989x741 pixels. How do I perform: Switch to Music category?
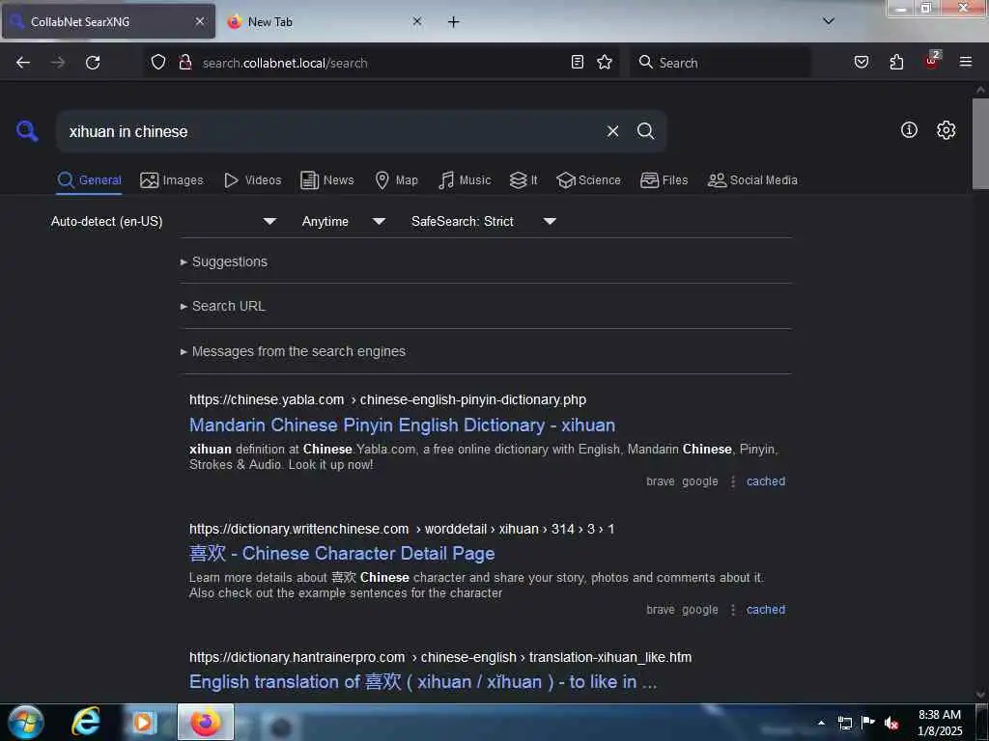pos(465,180)
